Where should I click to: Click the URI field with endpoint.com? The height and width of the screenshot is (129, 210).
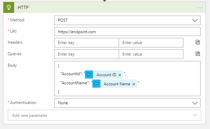[x=127, y=31]
